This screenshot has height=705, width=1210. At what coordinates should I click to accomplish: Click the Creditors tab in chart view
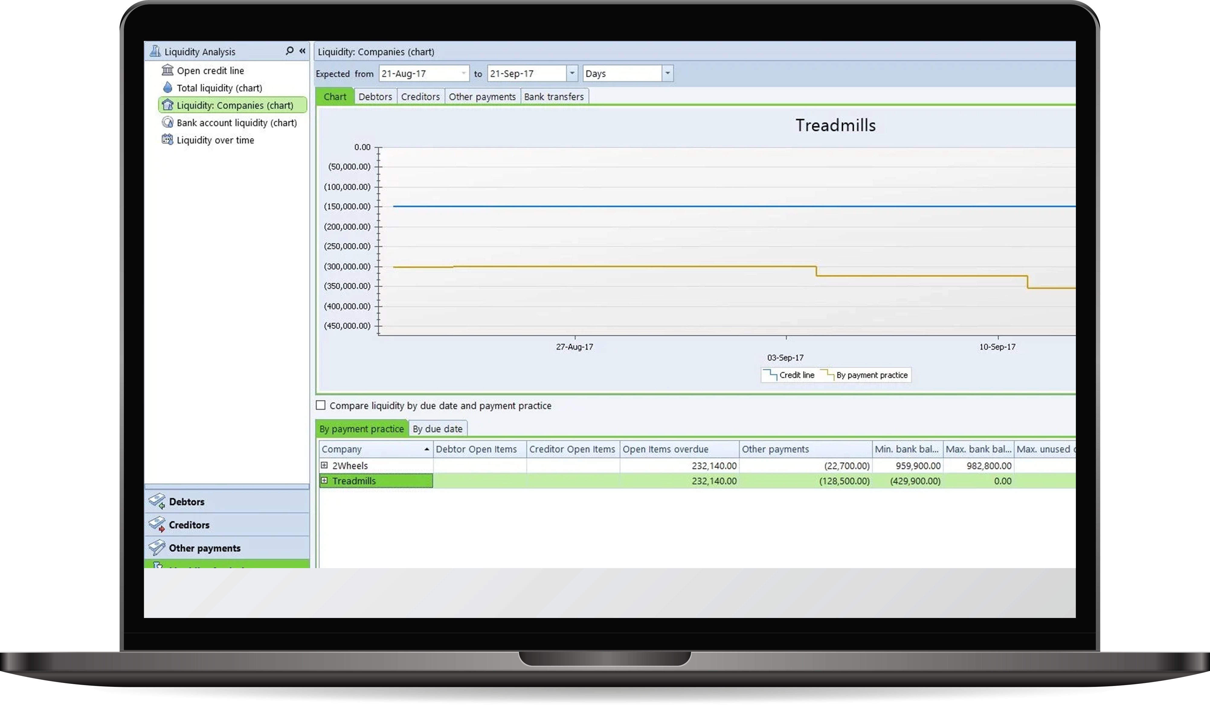click(x=420, y=96)
